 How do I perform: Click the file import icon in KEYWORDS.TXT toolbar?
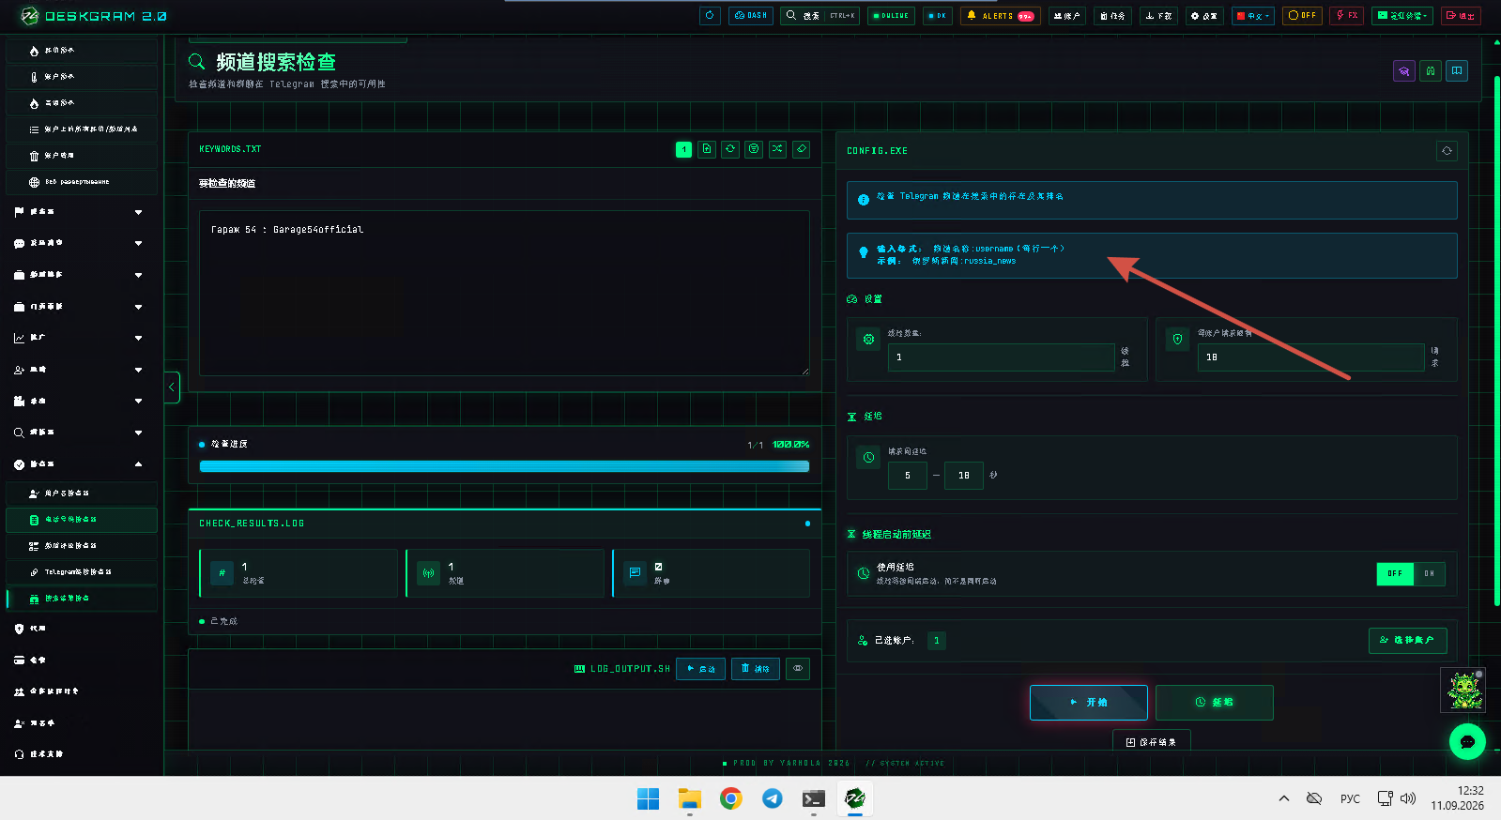click(707, 149)
